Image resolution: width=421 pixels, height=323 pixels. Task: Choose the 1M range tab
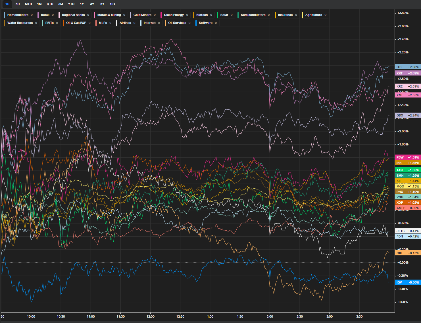(39, 4)
